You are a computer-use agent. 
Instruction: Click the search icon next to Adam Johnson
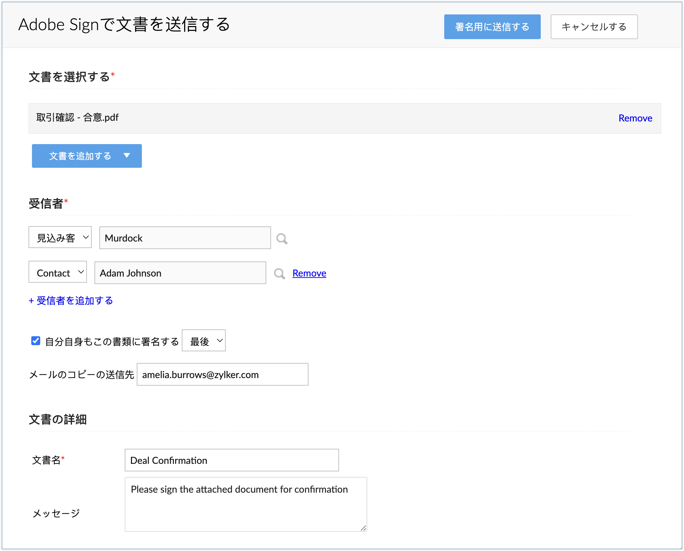[x=279, y=273]
